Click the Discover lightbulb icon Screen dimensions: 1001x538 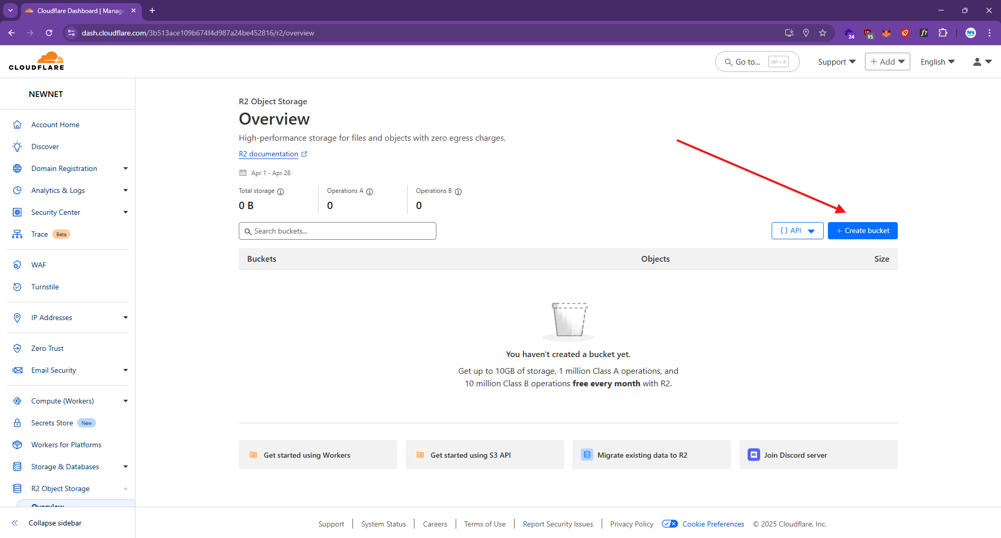(x=17, y=146)
